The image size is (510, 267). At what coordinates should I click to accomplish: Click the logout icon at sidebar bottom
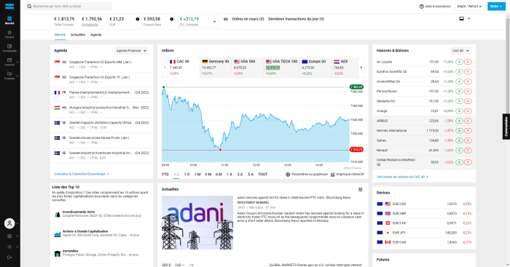coord(9,258)
